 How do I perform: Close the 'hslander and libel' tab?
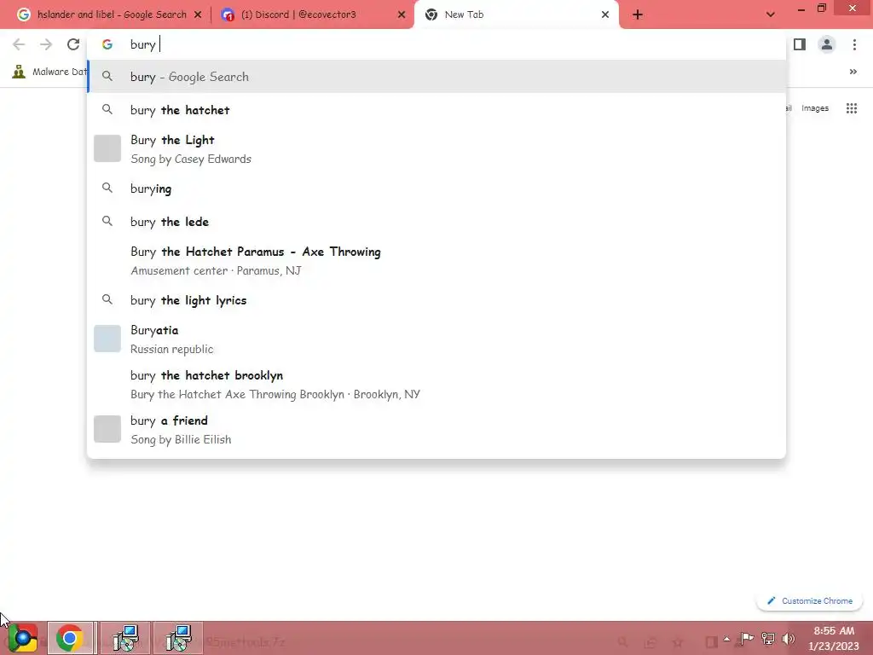[198, 15]
